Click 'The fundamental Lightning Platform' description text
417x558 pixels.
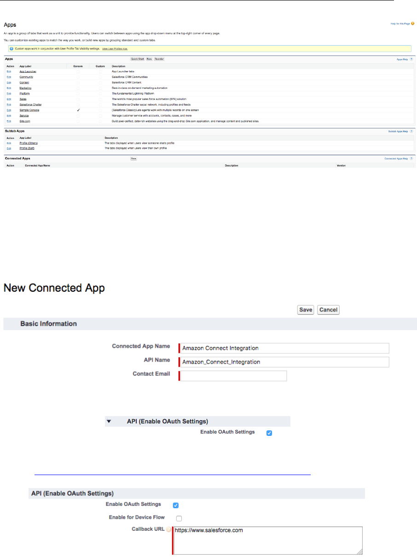coord(133,93)
